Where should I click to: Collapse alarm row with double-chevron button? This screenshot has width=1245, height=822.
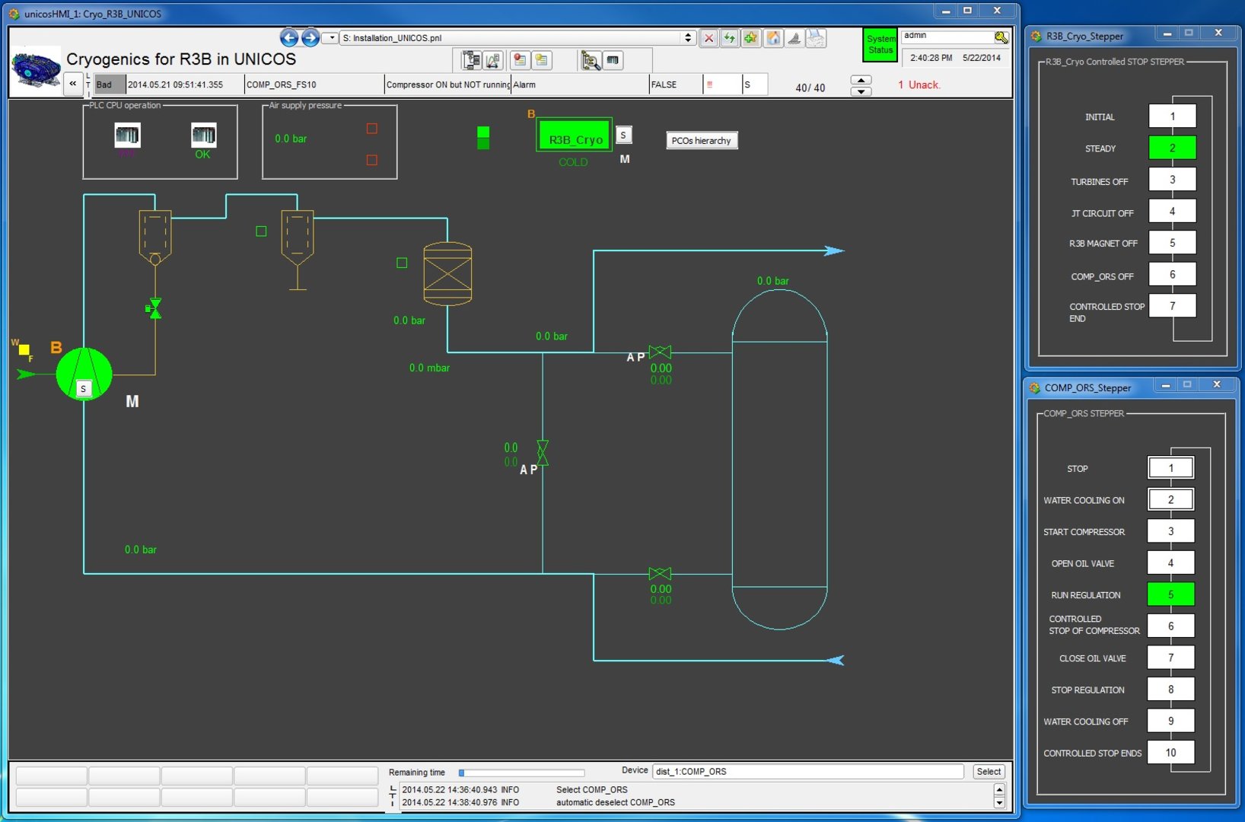click(x=72, y=84)
